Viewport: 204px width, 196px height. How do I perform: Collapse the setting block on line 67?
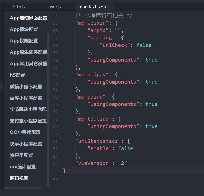tap(61, 38)
